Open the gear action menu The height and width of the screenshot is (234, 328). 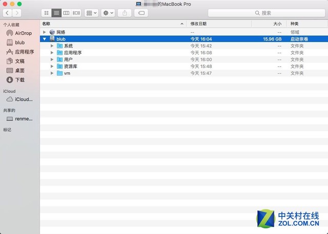(x=108, y=13)
